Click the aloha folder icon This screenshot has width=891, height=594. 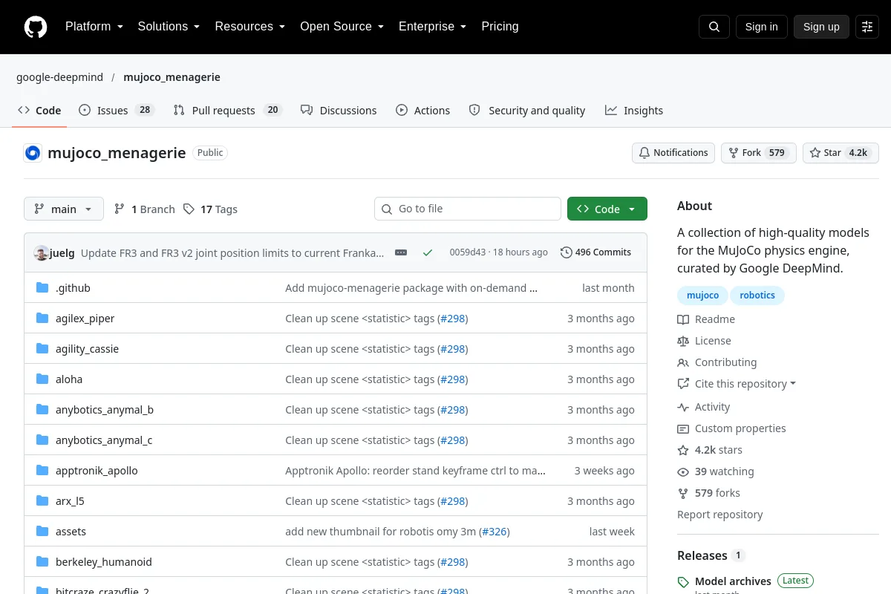point(42,379)
